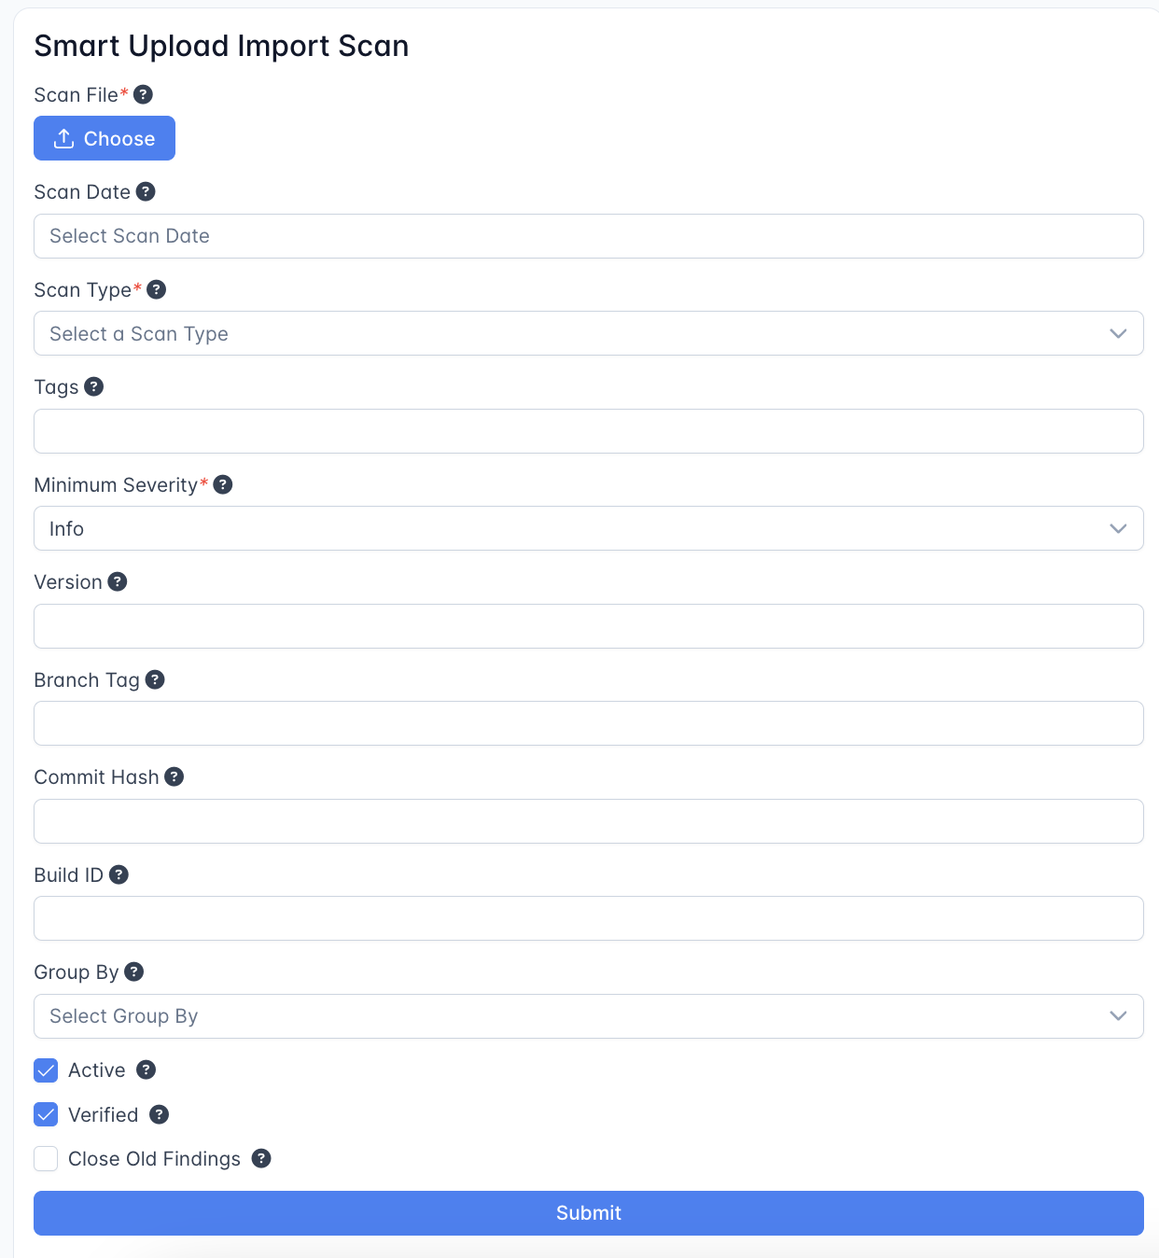This screenshot has height=1258, width=1159.
Task: Open the Scan Type dropdown
Action: [588, 333]
